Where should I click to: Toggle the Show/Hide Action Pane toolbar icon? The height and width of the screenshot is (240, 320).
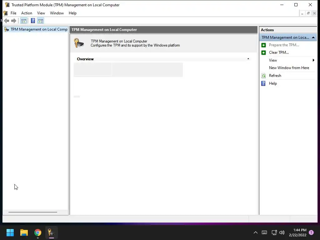[41, 21]
